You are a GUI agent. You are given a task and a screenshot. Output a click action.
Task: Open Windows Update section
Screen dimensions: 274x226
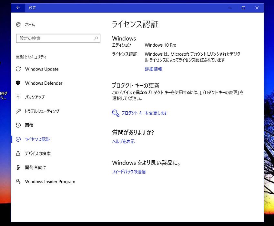(x=42, y=69)
